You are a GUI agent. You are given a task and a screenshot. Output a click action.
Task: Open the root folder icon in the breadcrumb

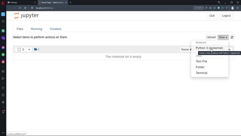tap(35, 49)
